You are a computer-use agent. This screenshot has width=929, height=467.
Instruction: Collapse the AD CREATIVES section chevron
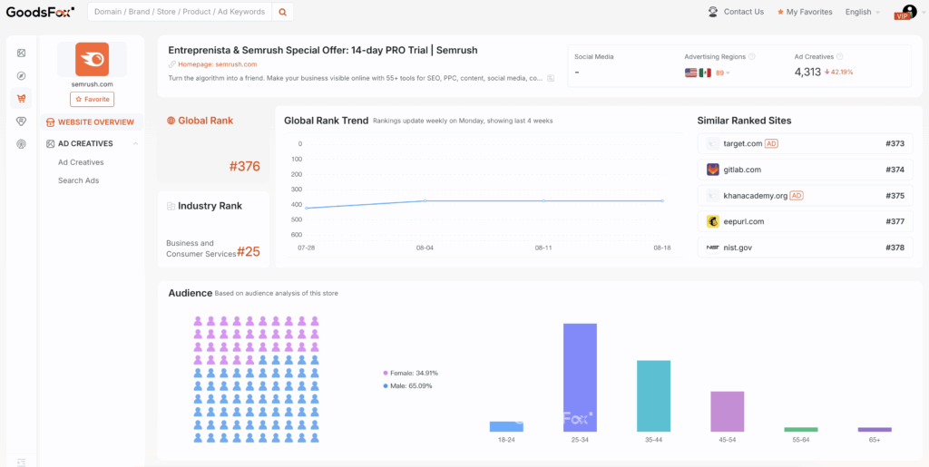coord(135,144)
